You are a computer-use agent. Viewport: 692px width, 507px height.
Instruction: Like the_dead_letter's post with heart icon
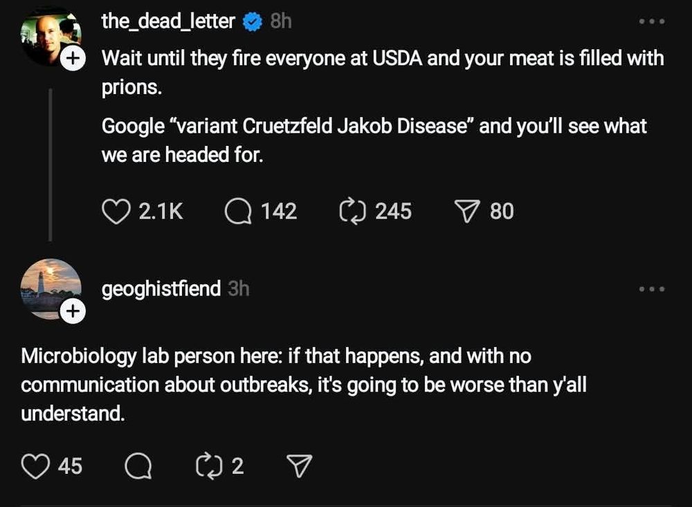click(116, 211)
